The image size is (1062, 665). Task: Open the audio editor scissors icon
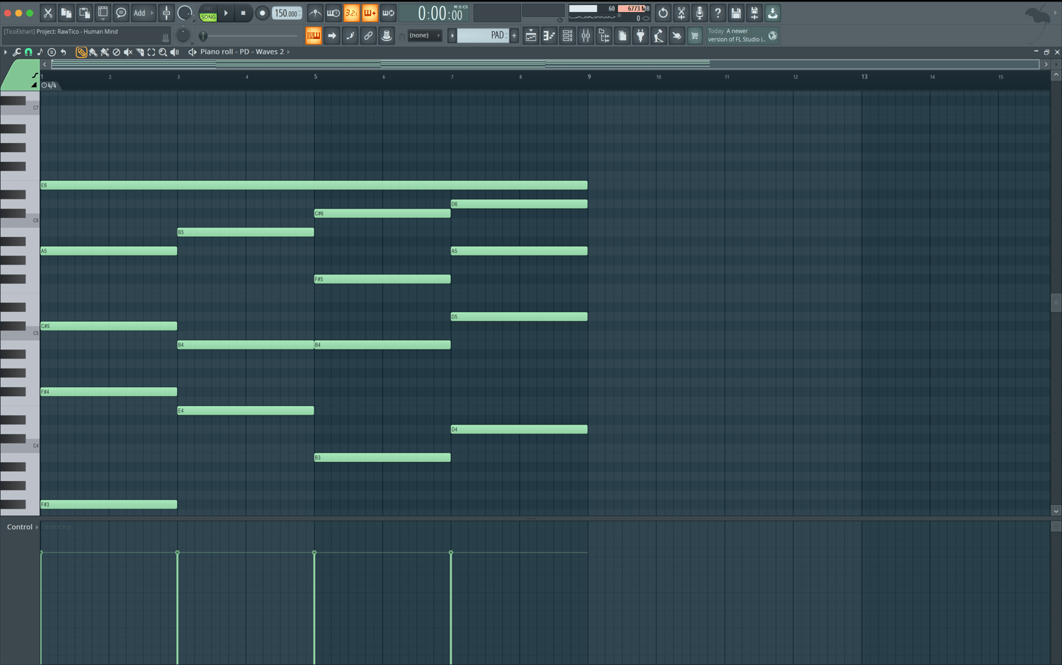coord(681,13)
